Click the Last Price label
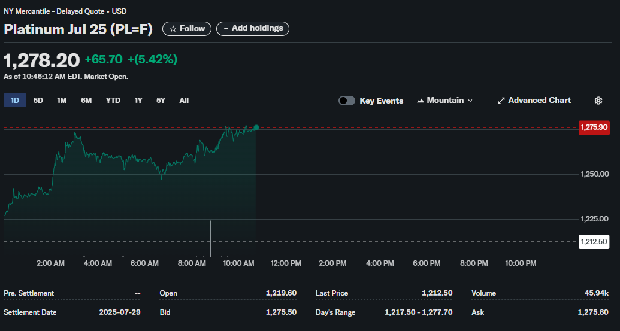620x331 pixels. [x=332, y=293]
